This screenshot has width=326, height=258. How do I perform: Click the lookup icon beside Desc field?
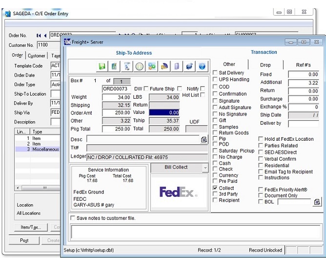[204, 139]
